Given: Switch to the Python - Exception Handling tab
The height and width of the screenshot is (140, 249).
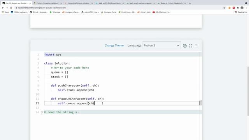Looking at the screenshot, I should [x=47, y=3].
